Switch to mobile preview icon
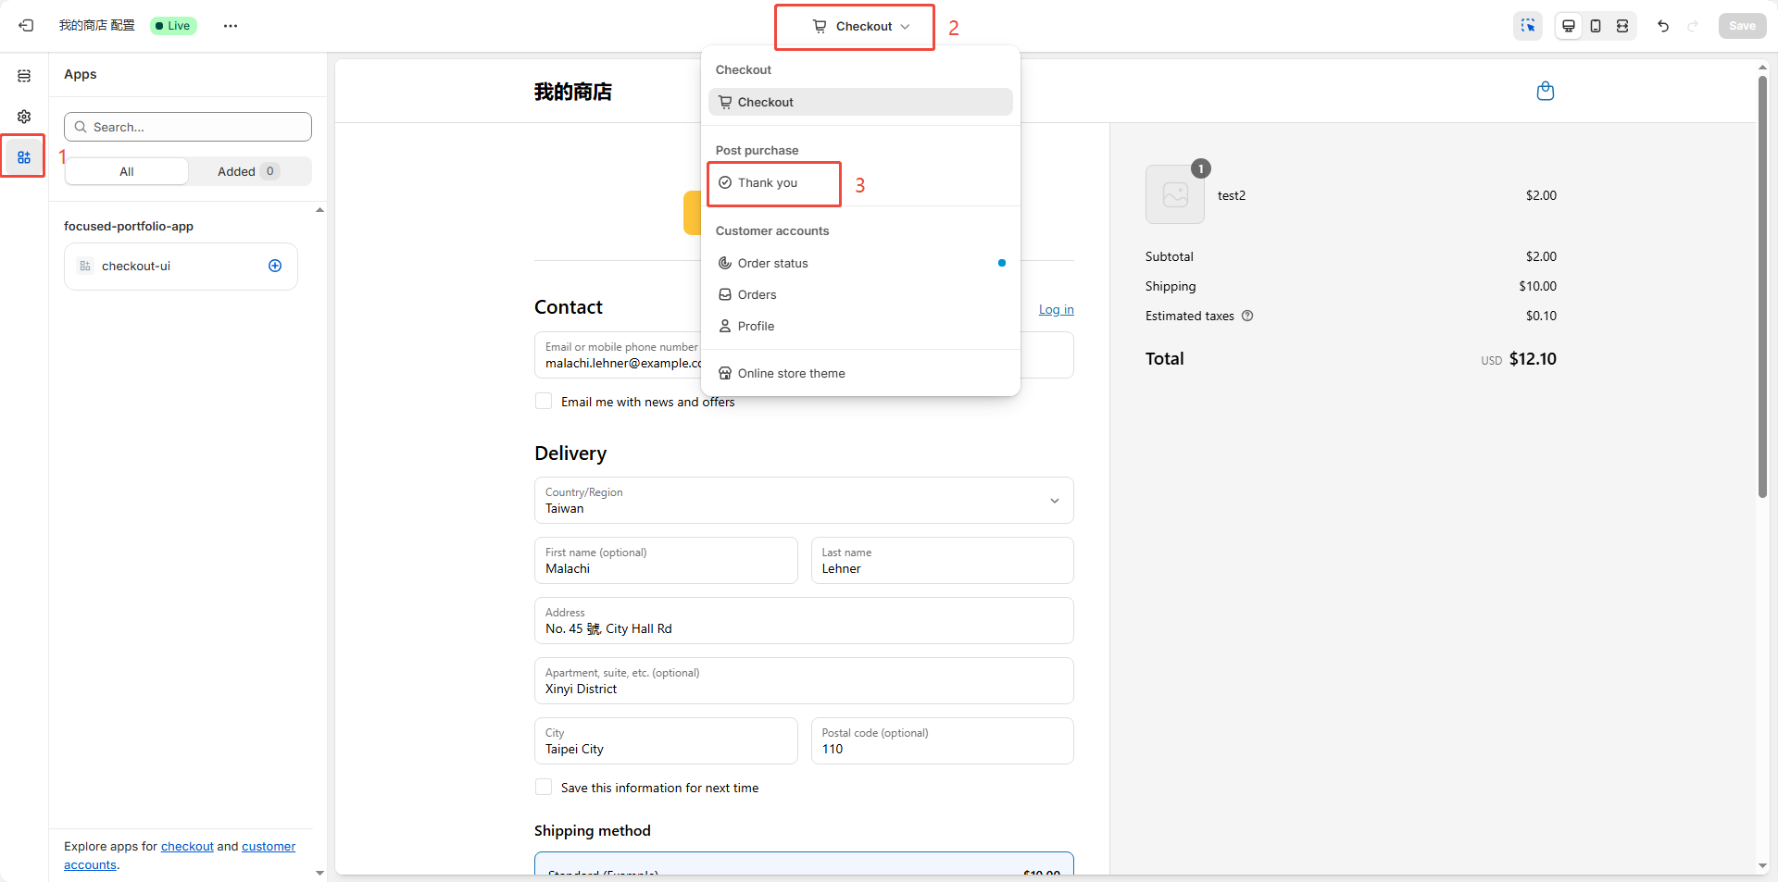The width and height of the screenshot is (1778, 882). tap(1596, 26)
